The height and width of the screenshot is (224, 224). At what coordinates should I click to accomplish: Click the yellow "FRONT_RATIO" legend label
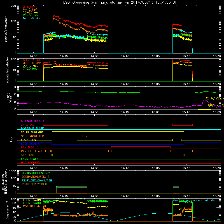[32, 200]
